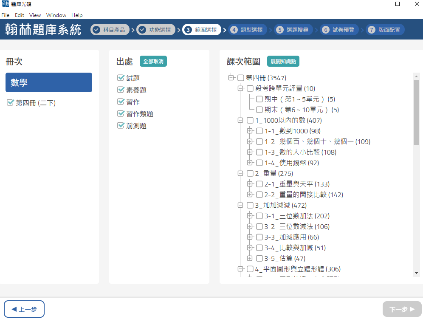Click the 全部取消 button
423x319 pixels.
pyautogui.click(x=153, y=62)
